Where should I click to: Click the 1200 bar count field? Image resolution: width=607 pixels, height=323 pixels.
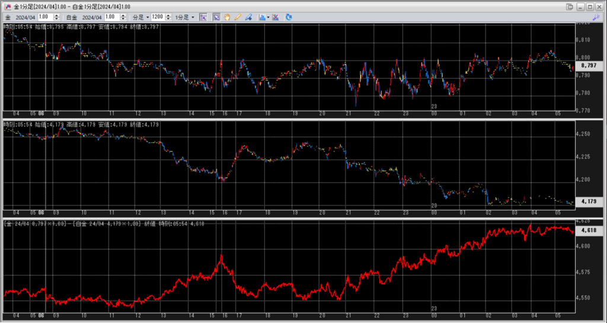(x=157, y=17)
